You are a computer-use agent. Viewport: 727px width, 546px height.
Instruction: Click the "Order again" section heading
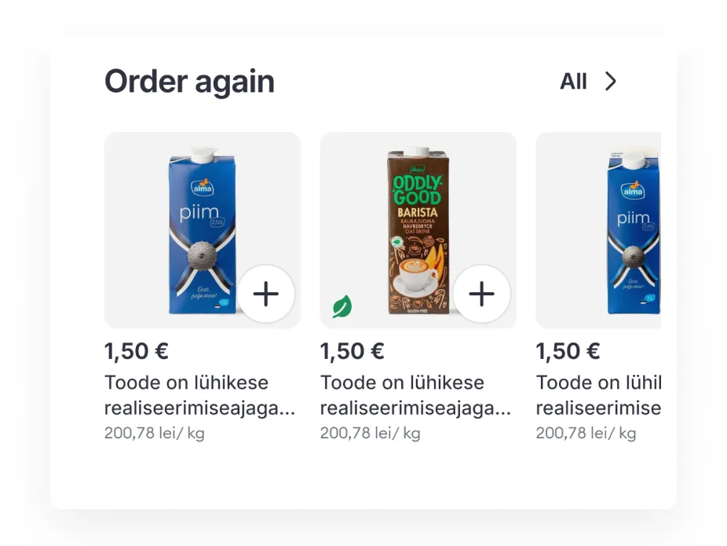tap(189, 82)
